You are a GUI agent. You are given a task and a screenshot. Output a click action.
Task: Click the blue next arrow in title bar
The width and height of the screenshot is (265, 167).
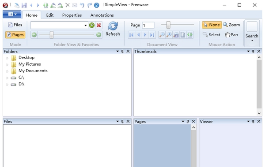(x=38, y=5)
